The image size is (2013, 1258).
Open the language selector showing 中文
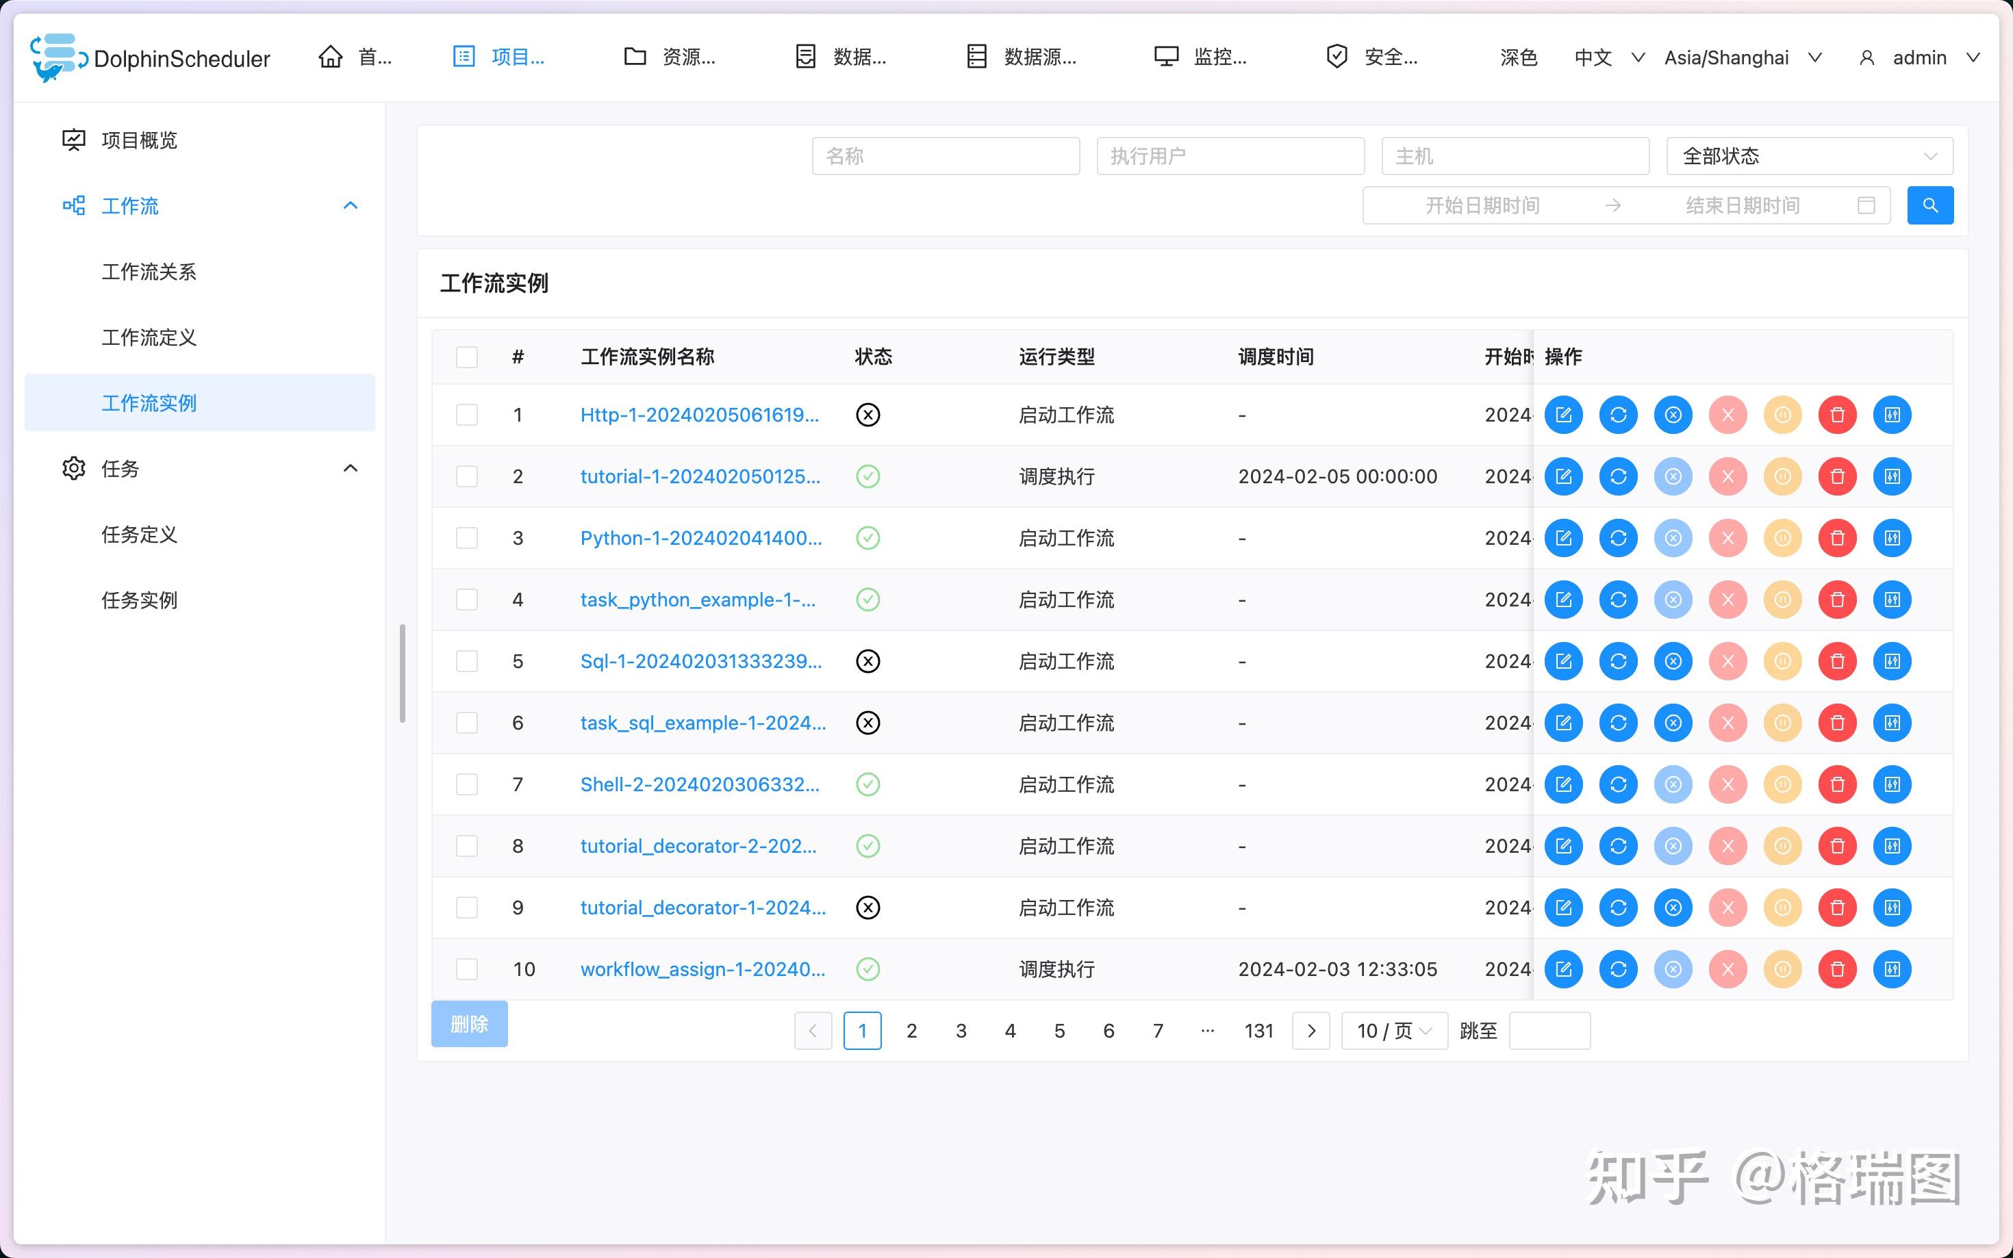1608,57
